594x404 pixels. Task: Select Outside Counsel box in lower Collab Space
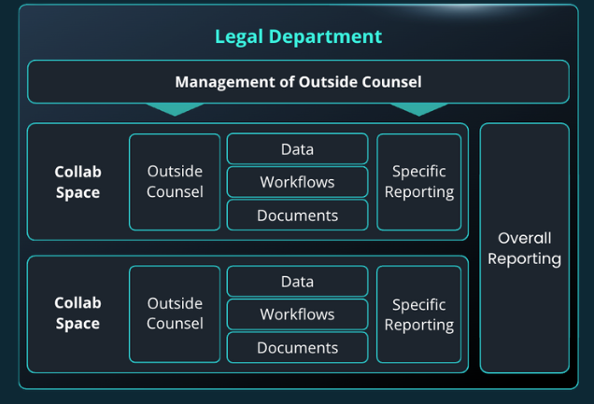click(175, 314)
